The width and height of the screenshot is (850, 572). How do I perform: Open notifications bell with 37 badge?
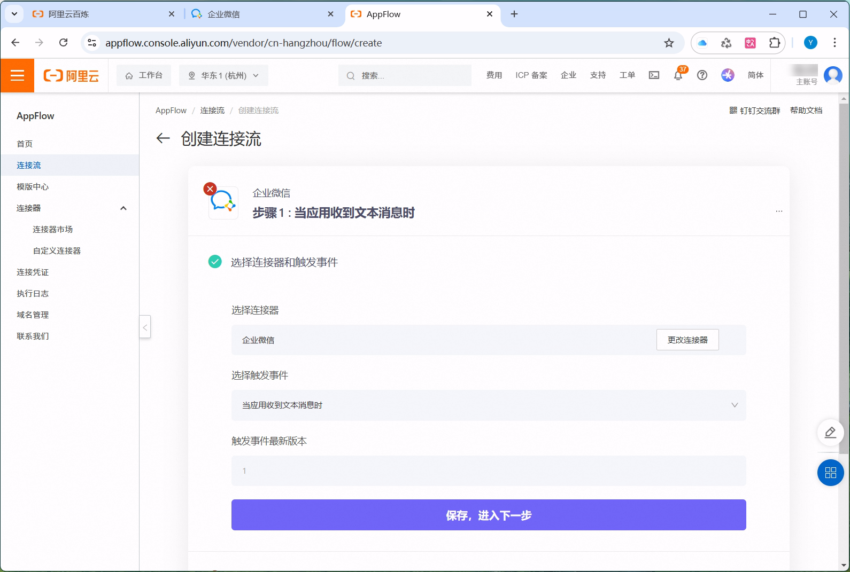[x=678, y=75]
